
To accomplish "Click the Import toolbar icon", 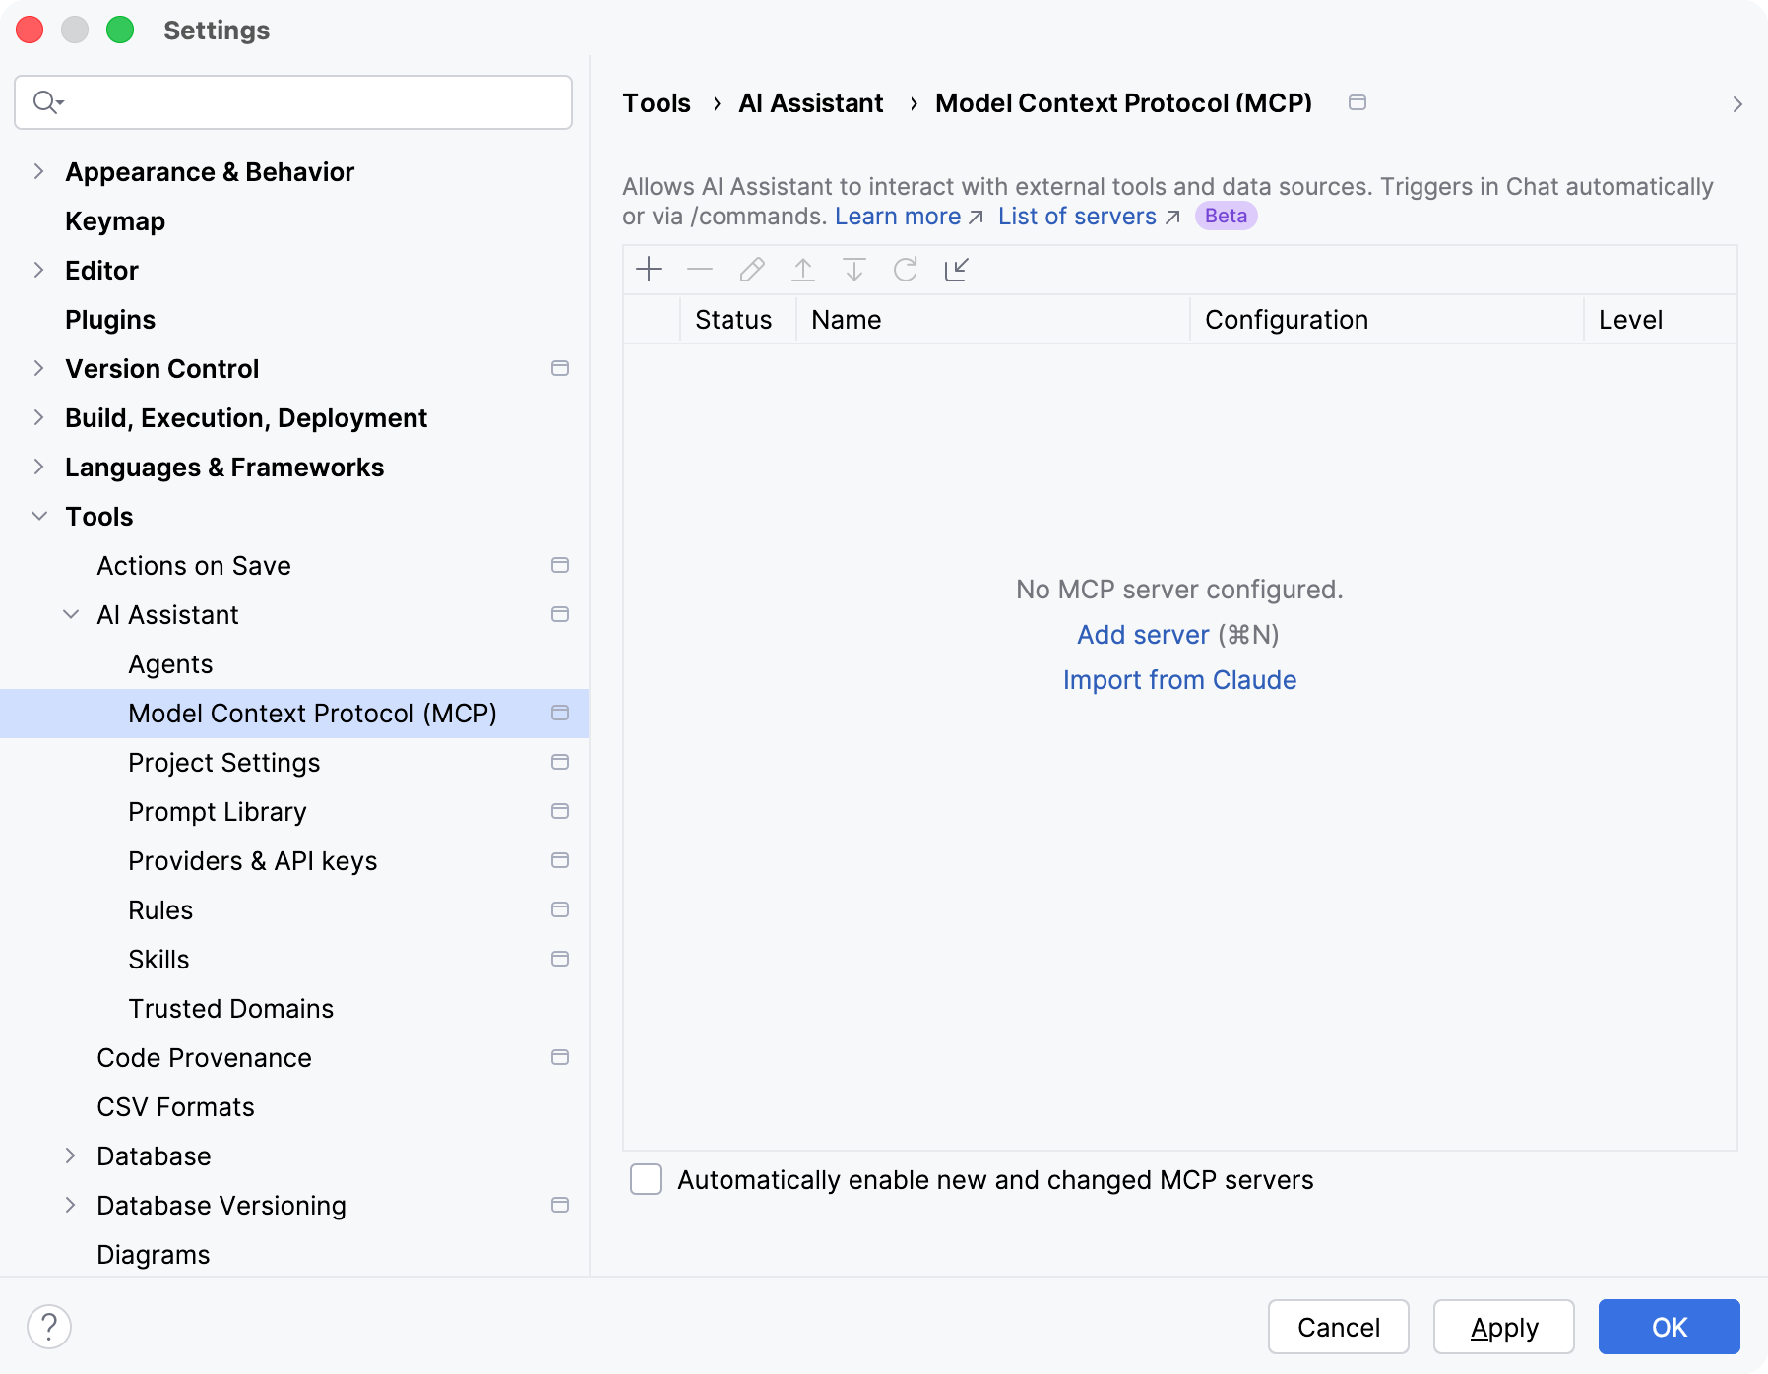I will pyautogui.click(x=957, y=270).
